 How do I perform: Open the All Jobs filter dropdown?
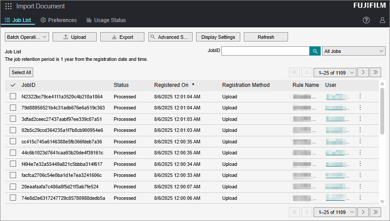(353, 51)
